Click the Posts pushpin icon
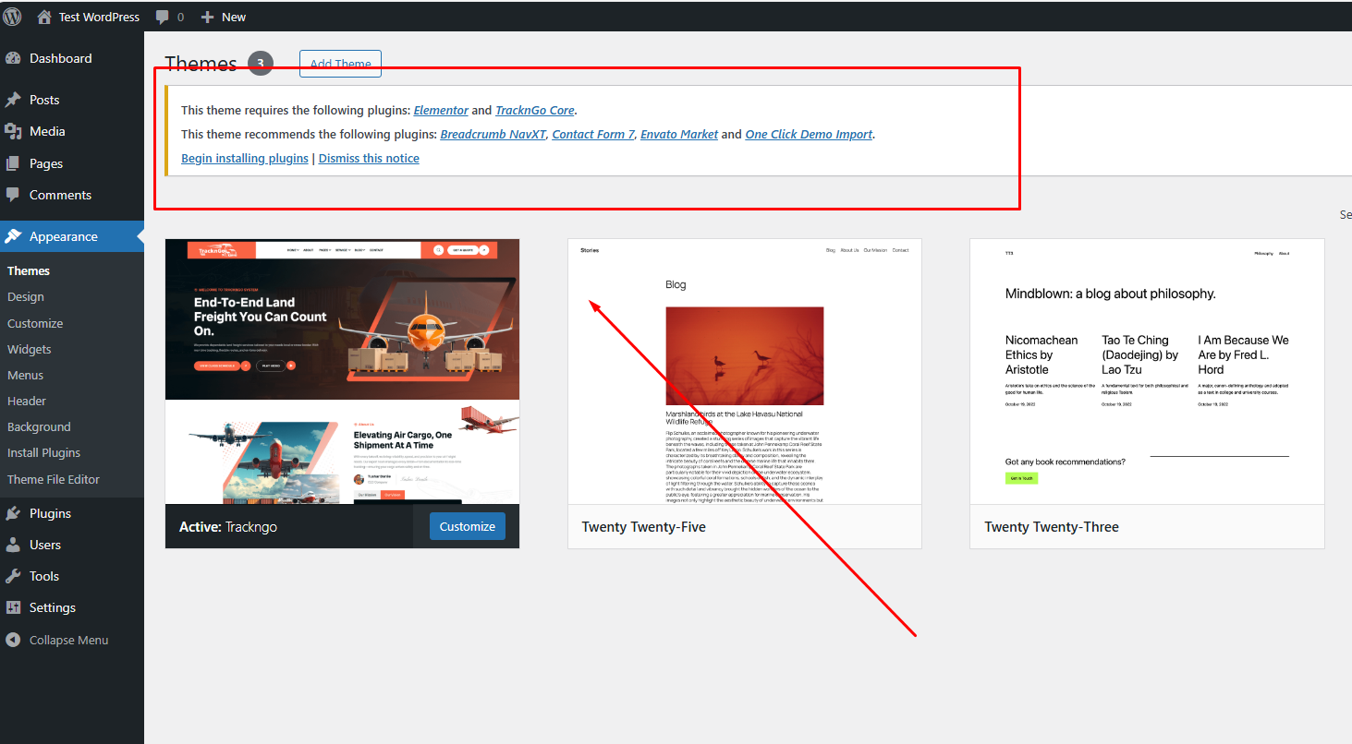The image size is (1352, 744). pyautogui.click(x=13, y=100)
